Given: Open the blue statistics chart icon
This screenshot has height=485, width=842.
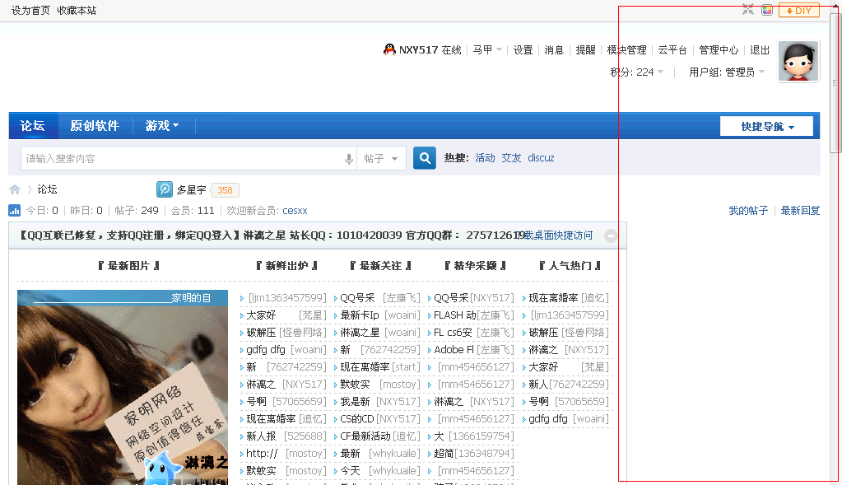Looking at the screenshot, I should coord(15,211).
